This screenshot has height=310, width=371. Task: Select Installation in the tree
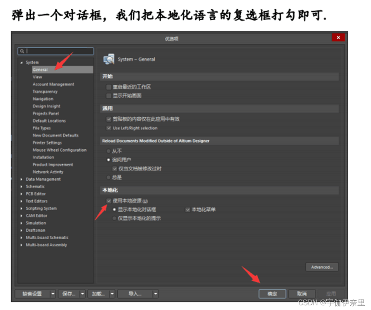point(43,157)
